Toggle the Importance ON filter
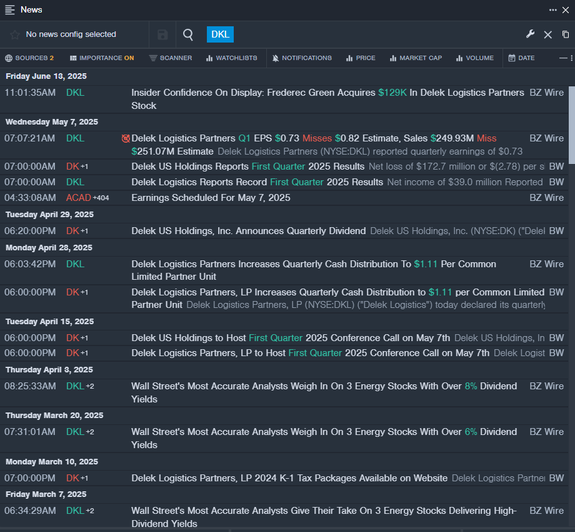This screenshot has width=575, height=532. point(102,58)
